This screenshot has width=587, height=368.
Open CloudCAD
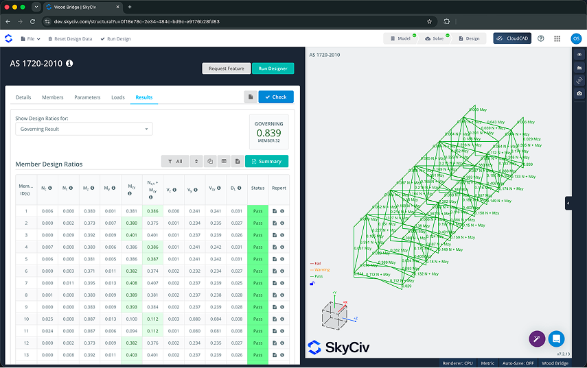click(512, 38)
